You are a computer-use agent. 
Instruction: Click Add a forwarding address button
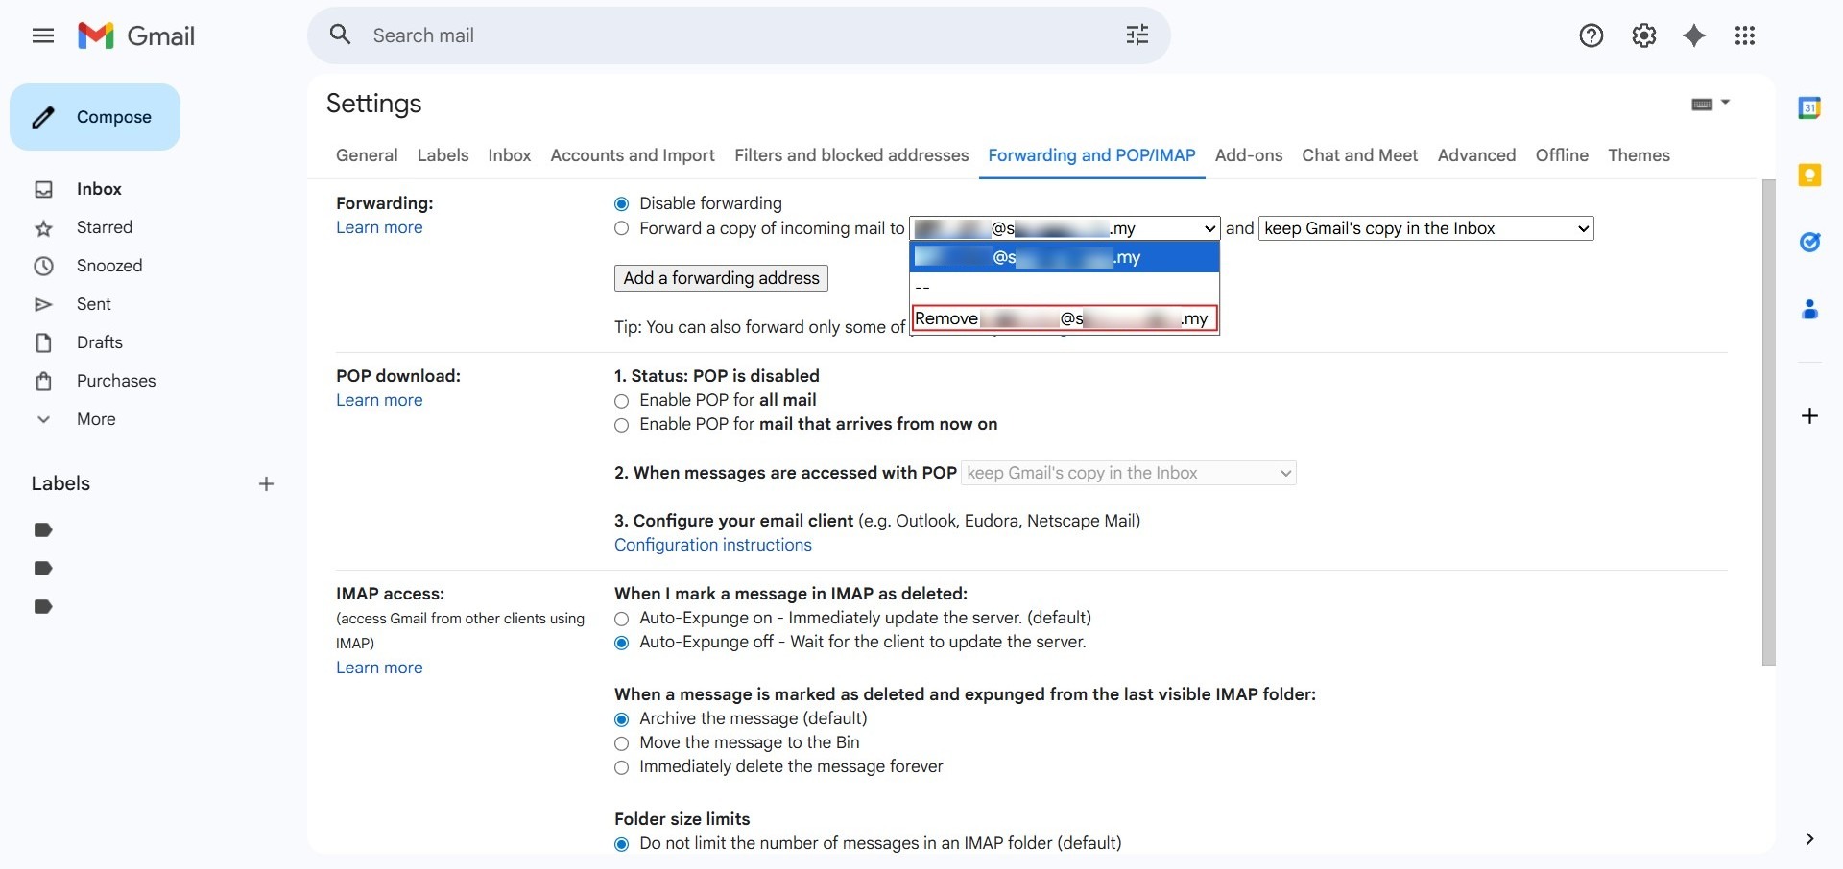click(x=721, y=278)
